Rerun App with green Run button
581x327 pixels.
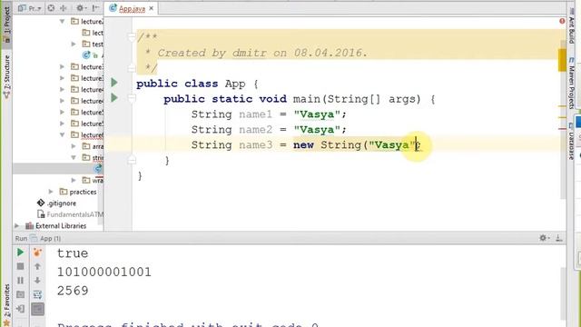pos(20,253)
